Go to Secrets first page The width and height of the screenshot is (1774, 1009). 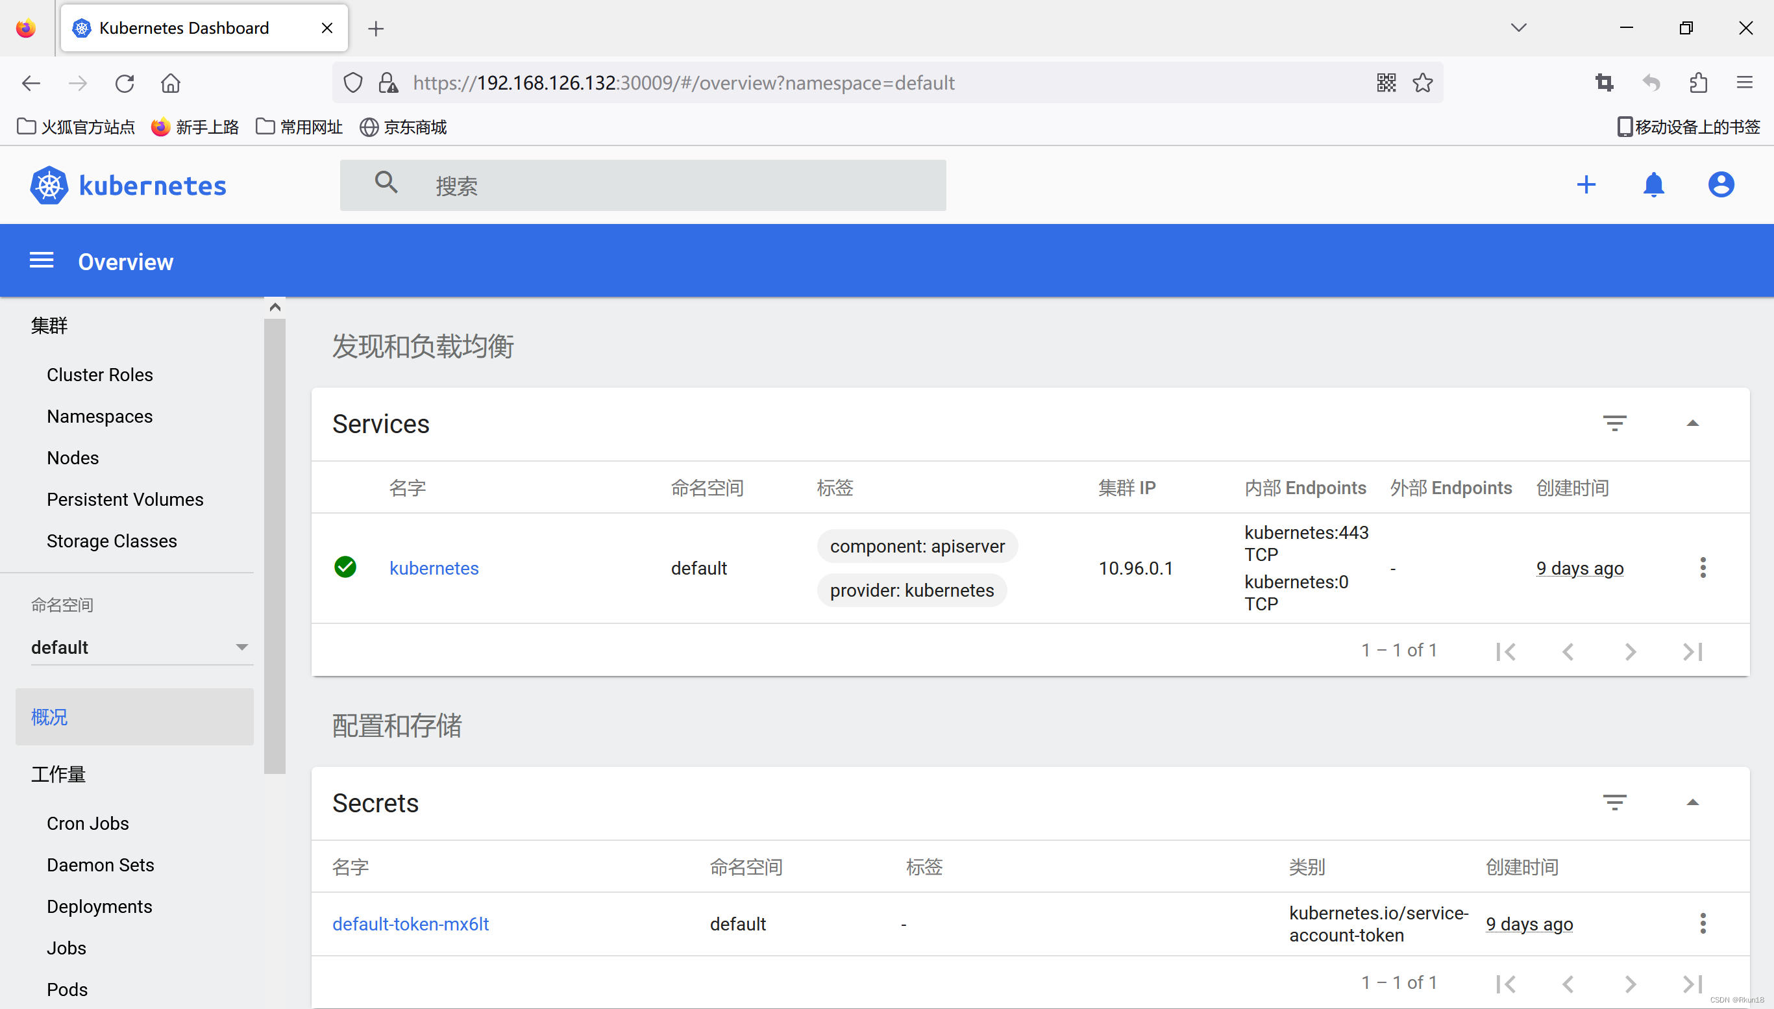[x=1506, y=984]
